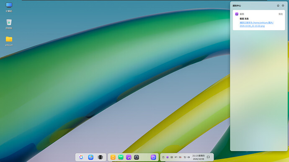Open the saved screenshot path link
Screen dimensions: 289x162
(257, 24)
